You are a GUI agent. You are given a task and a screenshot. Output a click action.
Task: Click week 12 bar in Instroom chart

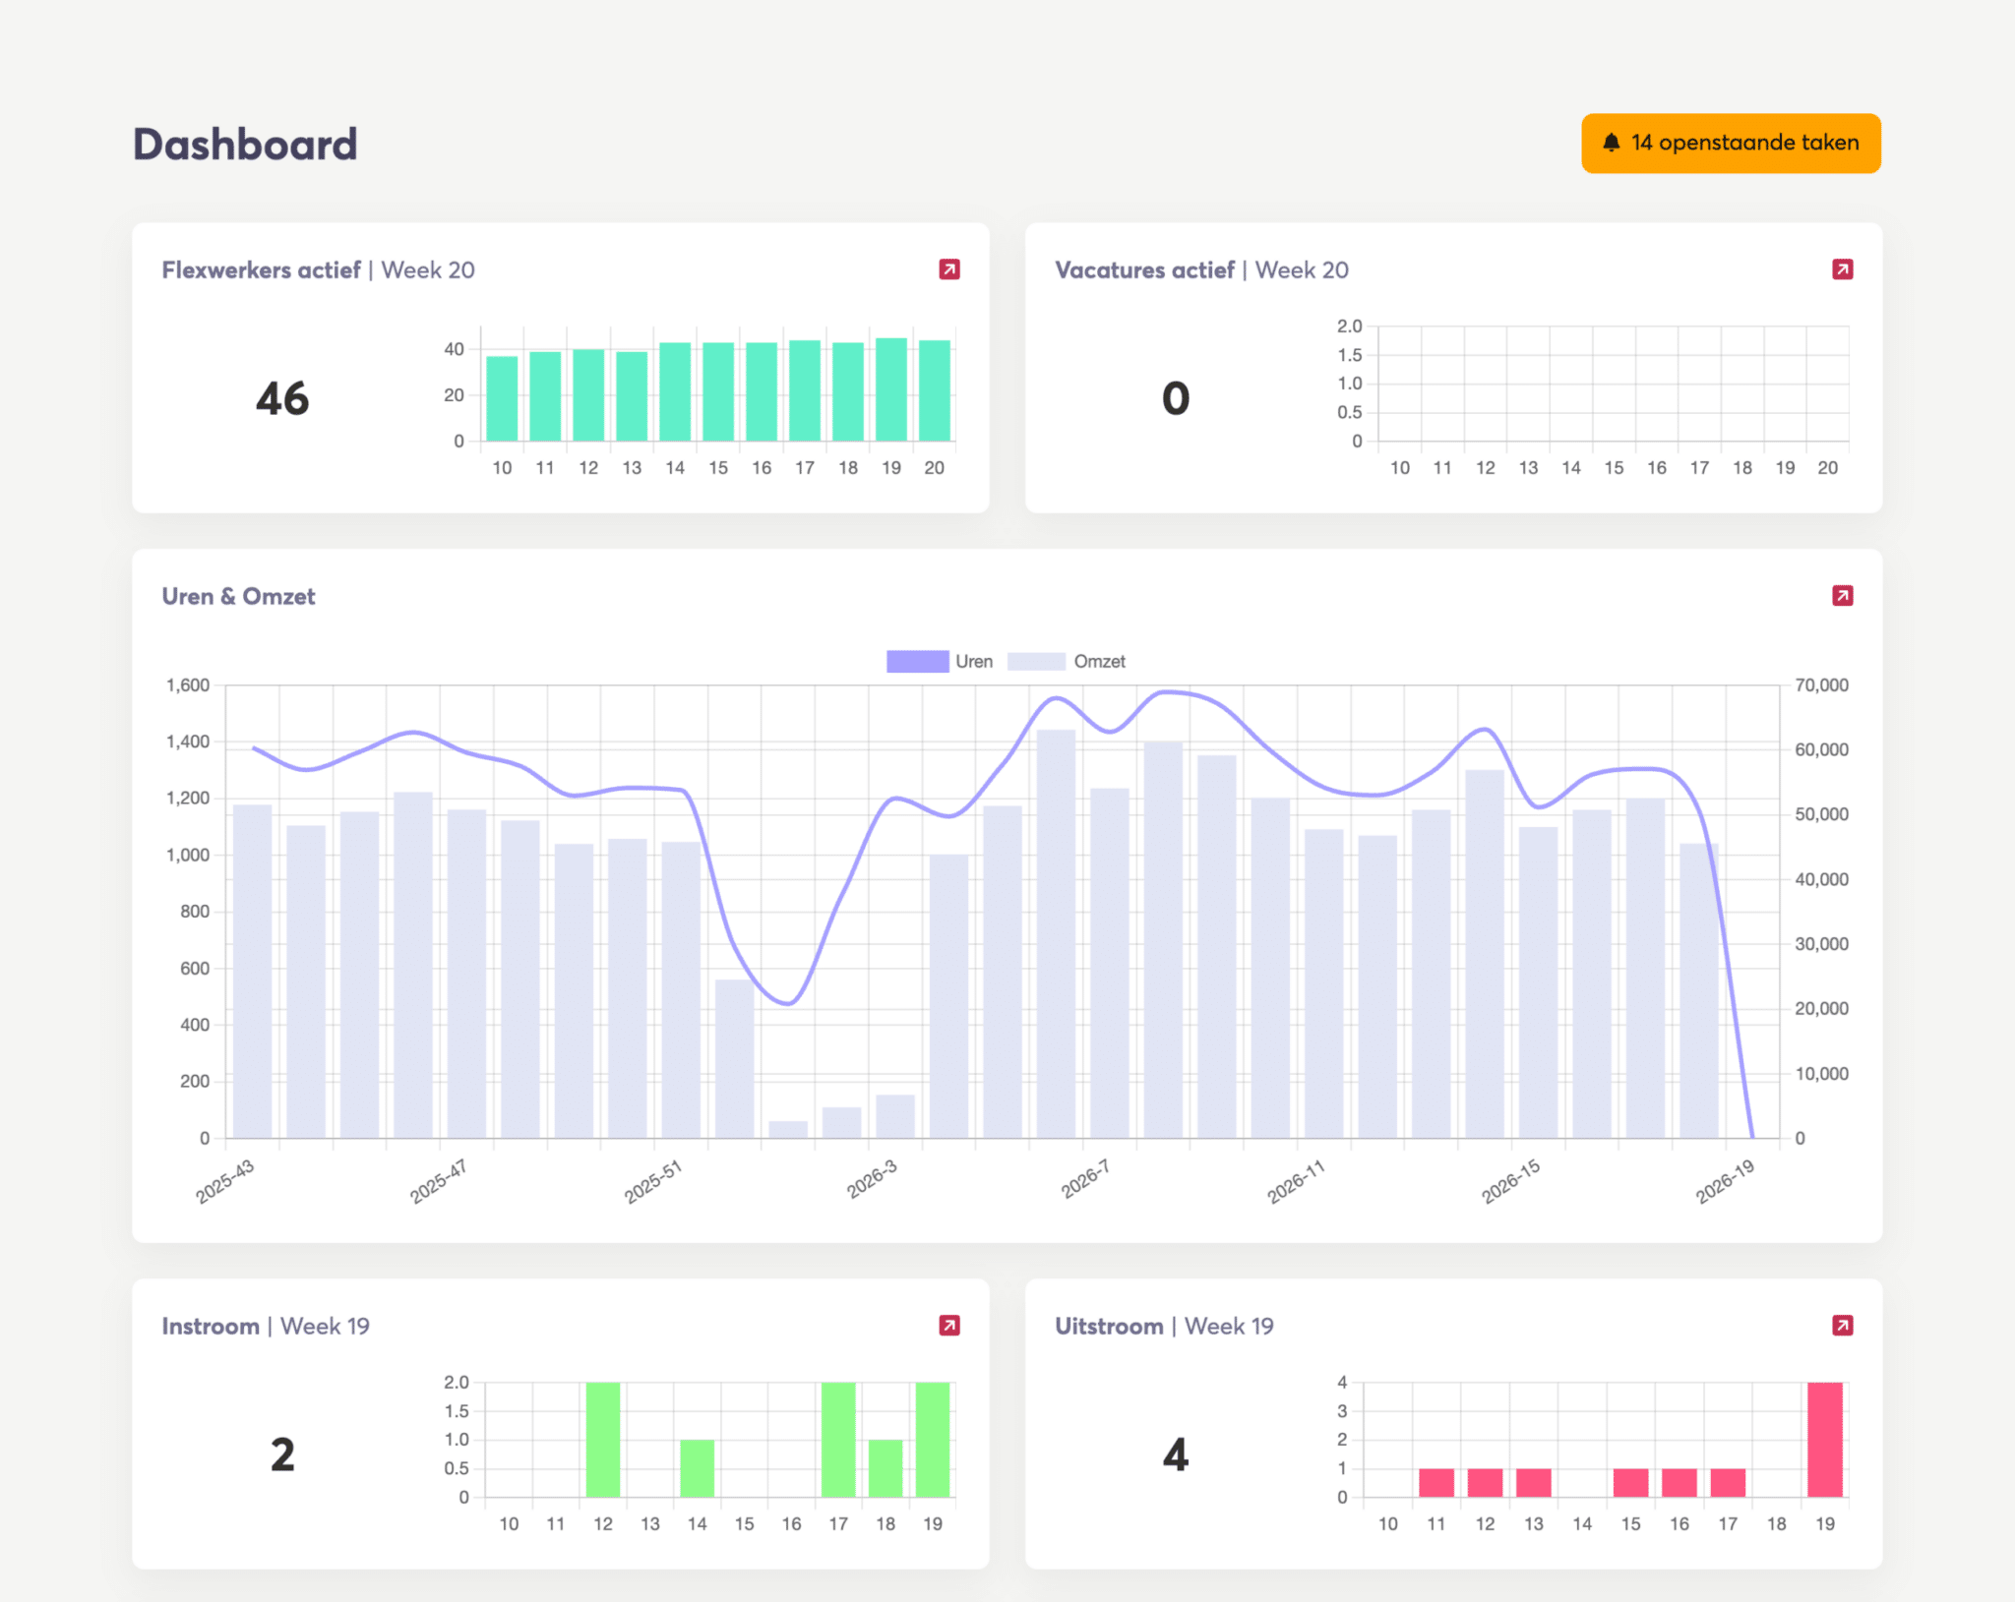(602, 1440)
